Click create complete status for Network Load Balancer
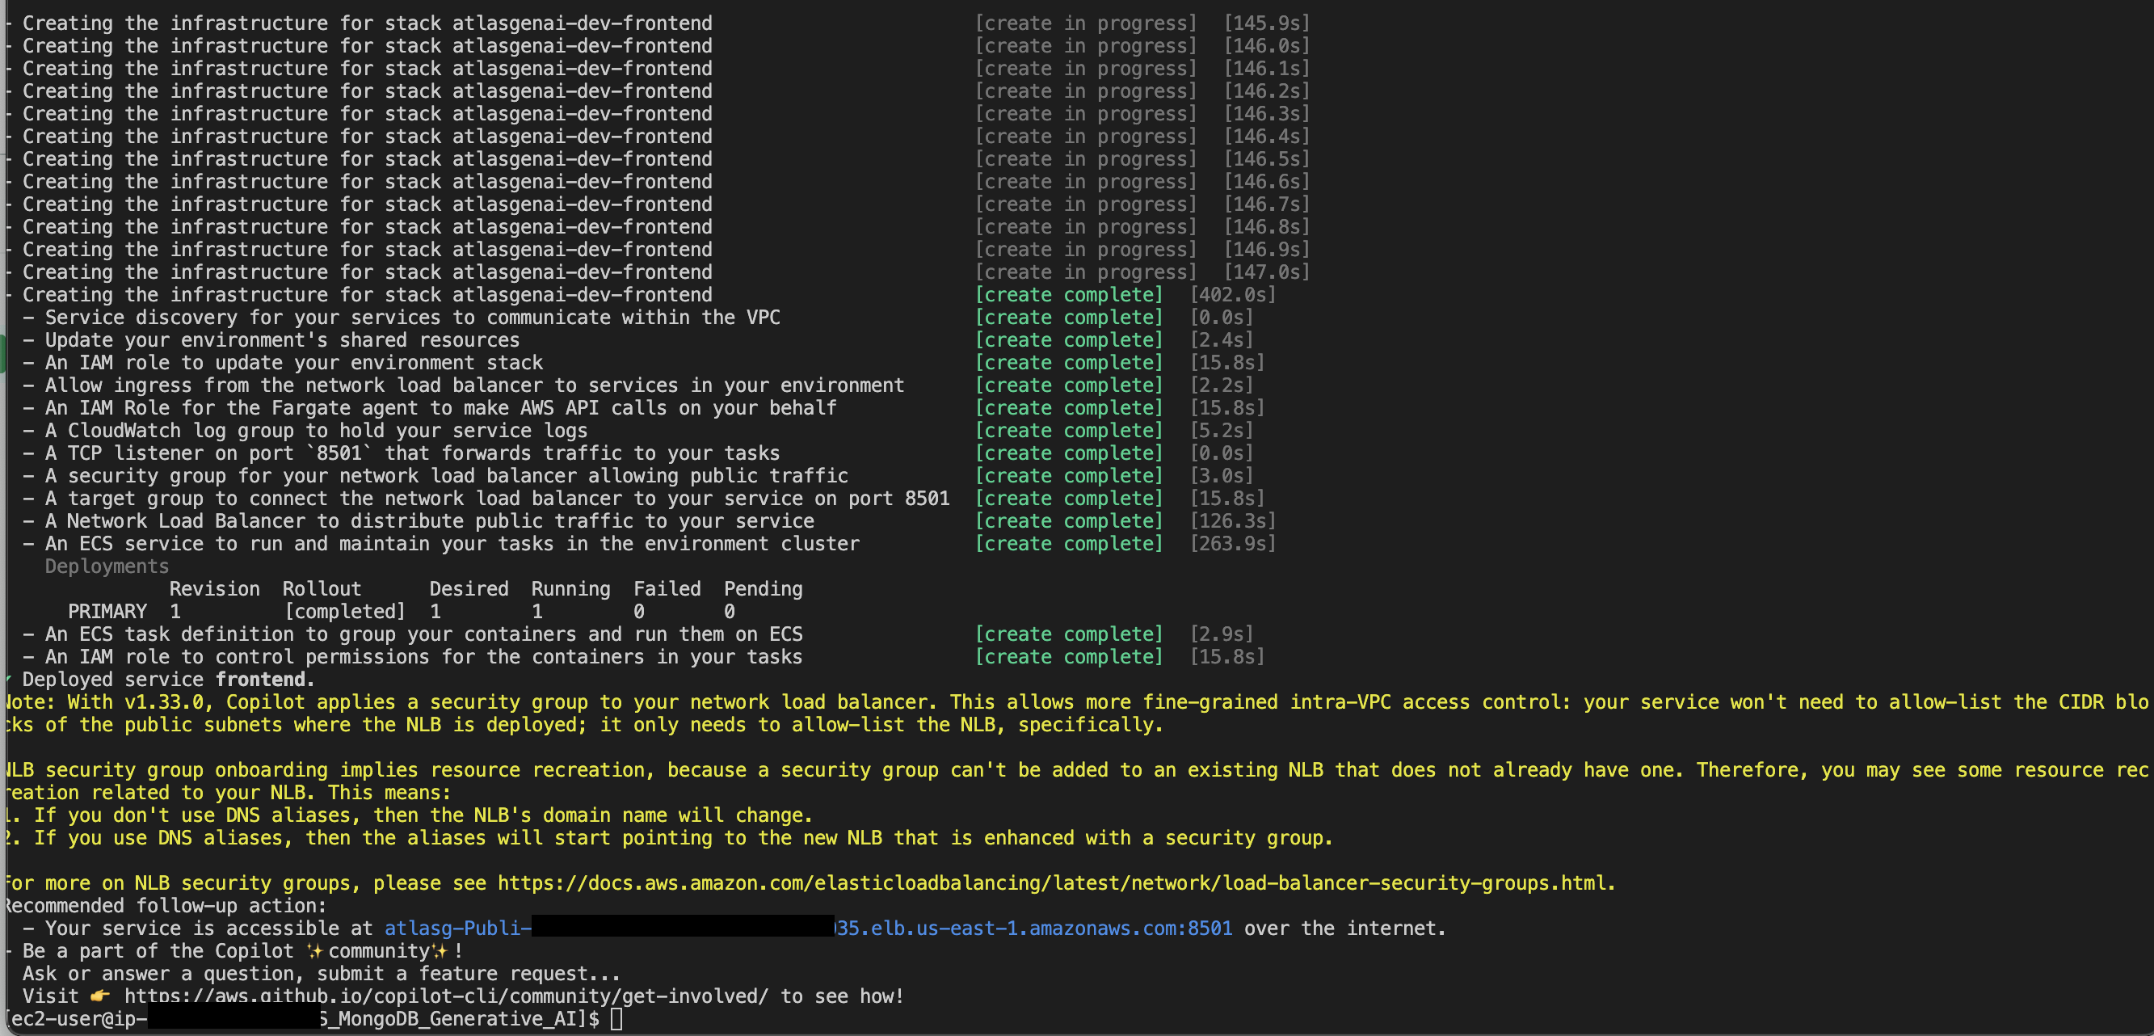 tap(1069, 522)
